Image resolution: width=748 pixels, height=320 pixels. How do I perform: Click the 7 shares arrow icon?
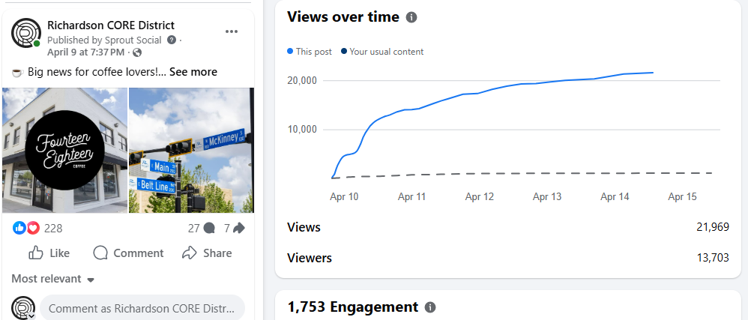239,229
